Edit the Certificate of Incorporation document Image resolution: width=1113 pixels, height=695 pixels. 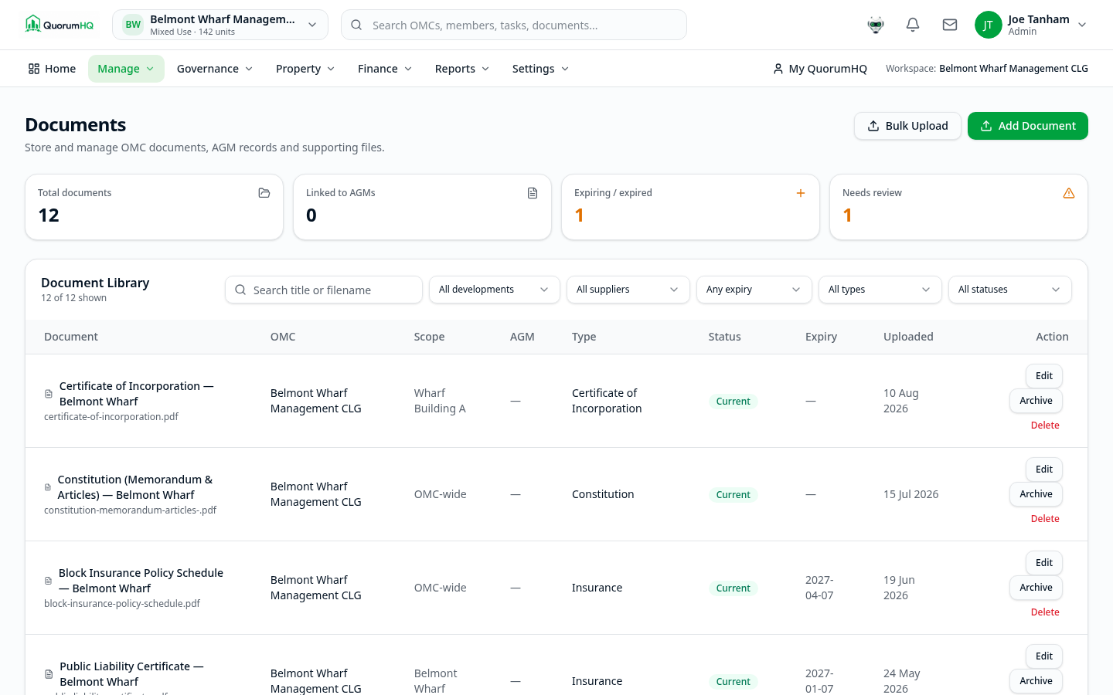point(1044,376)
